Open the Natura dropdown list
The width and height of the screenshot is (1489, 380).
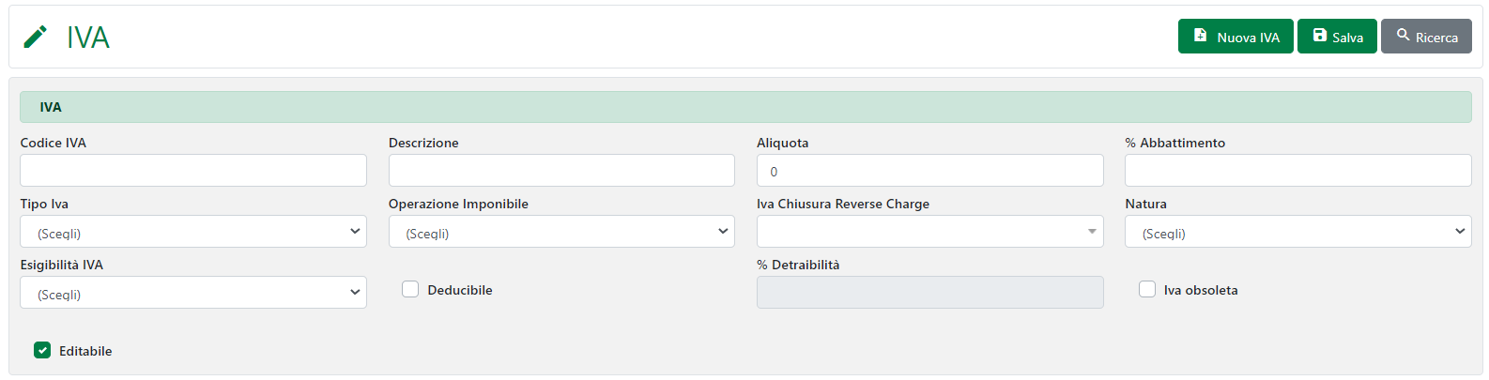click(x=1297, y=232)
